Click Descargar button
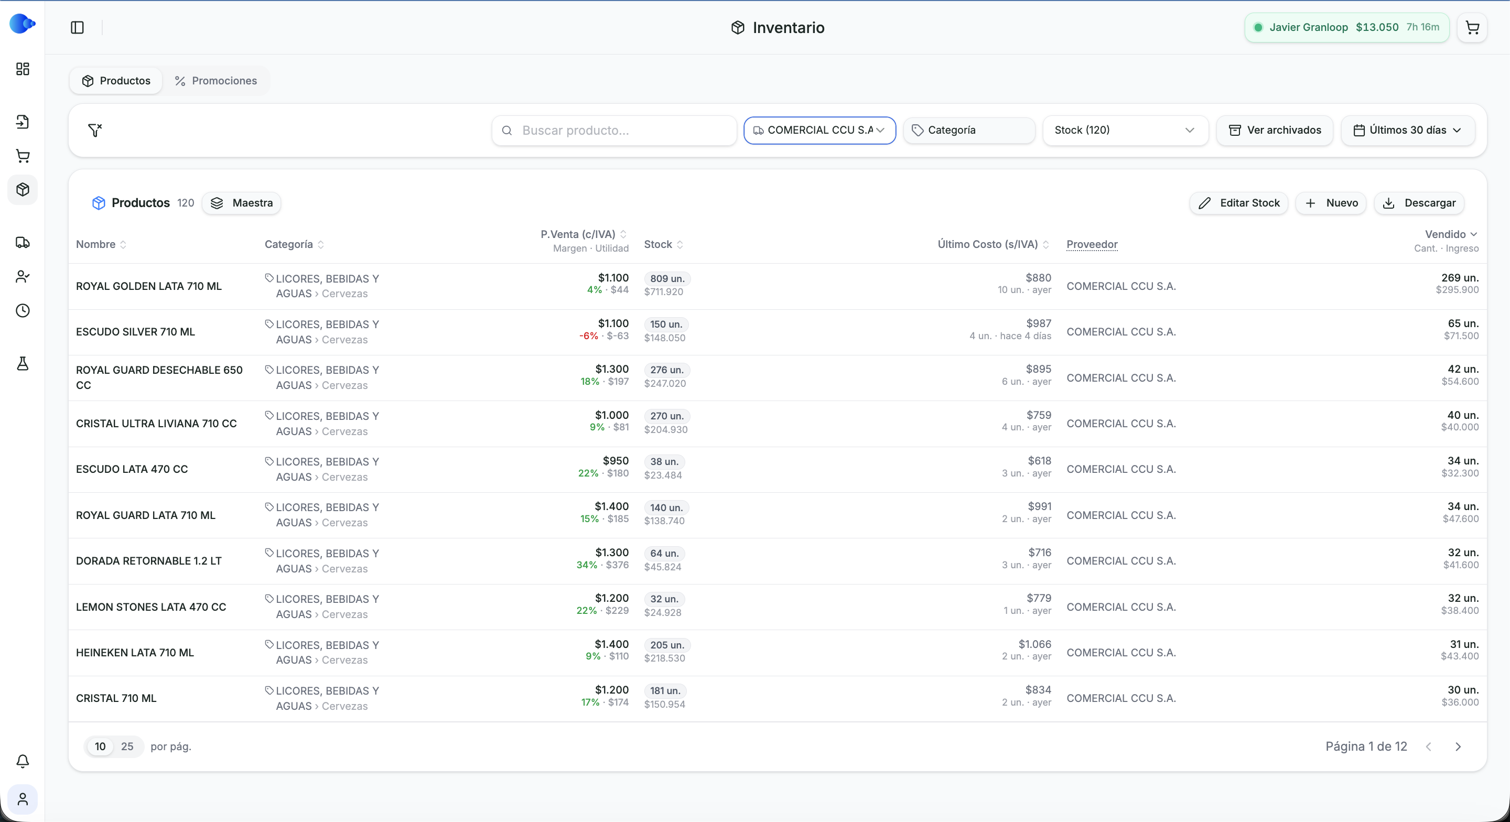This screenshot has width=1510, height=822. tap(1419, 203)
